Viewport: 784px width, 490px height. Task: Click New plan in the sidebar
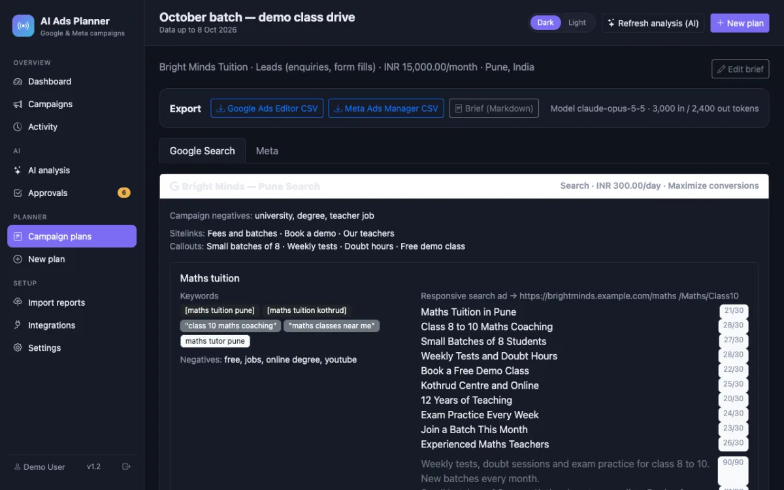coord(72,259)
